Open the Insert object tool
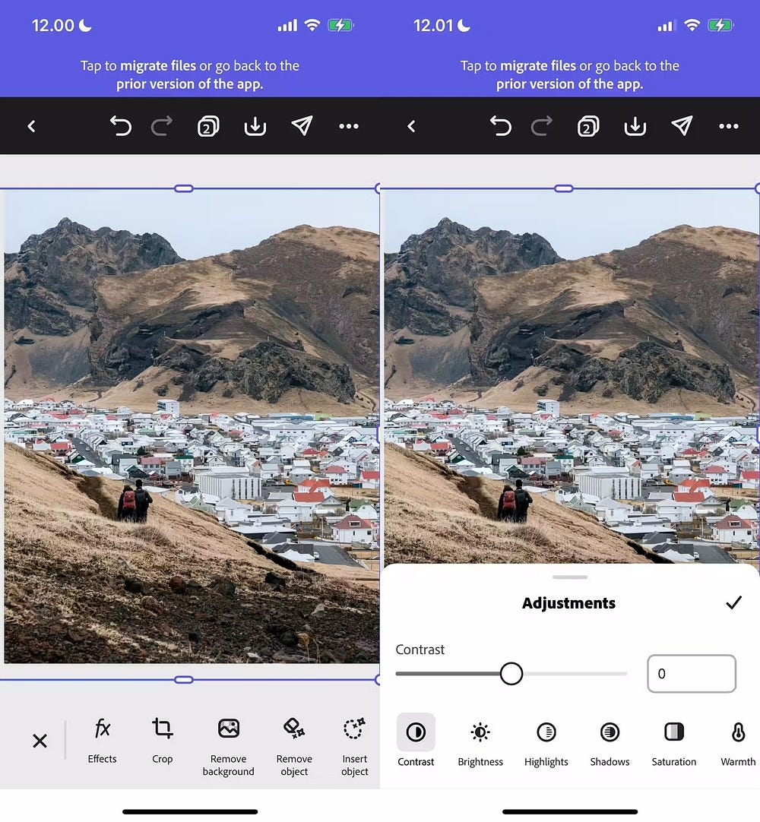Viewport: 760px width, 822px height. pyautogui.click(x=354, y=747)
